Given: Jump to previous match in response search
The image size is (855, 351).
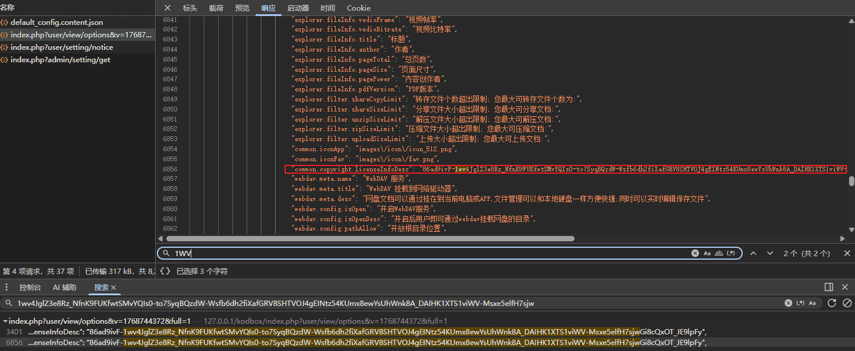Looking at the screenshot, I should (x=753, y=253).
